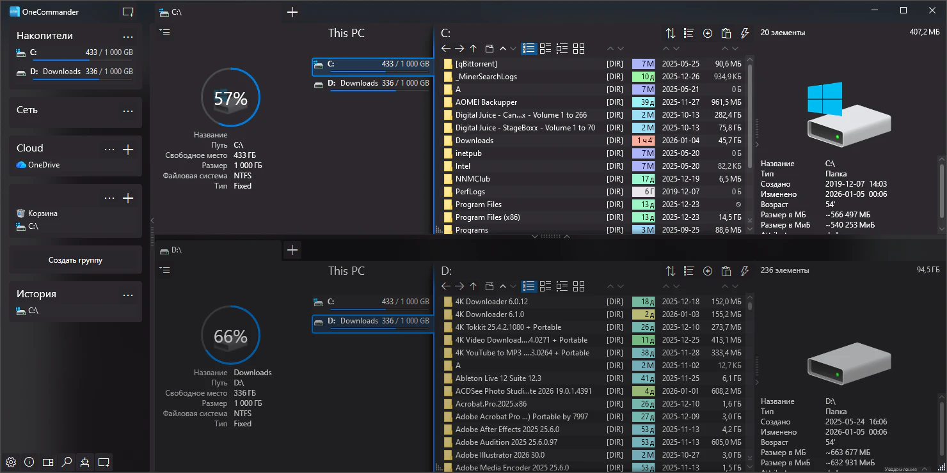Open Cloud section three-dots menu

109,150
